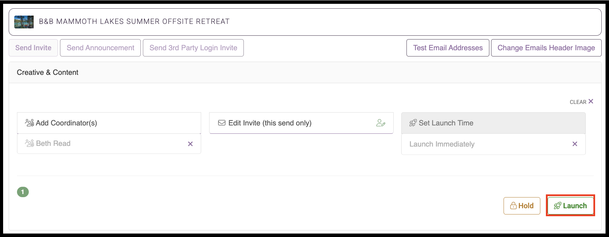Switch to the Send Invite tab

click(33, 48)
